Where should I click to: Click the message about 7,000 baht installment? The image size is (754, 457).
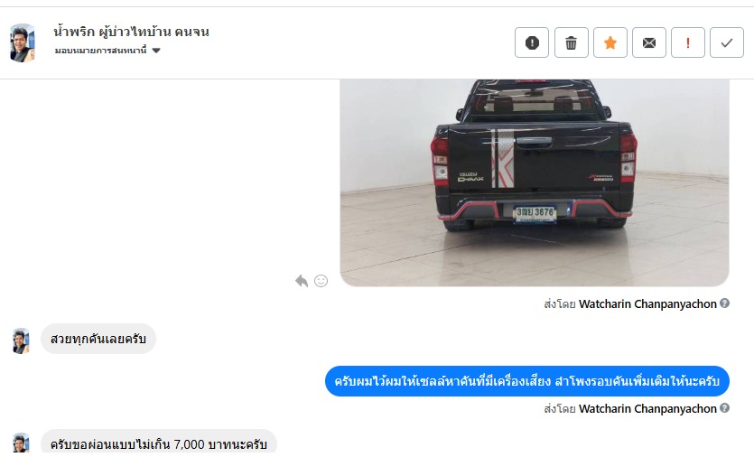pos(159,442)
